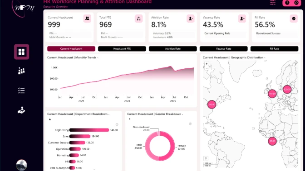Click the help question mark icon
Image resolution: width=305 pixels, height=171 pixels.
(287, 3)
